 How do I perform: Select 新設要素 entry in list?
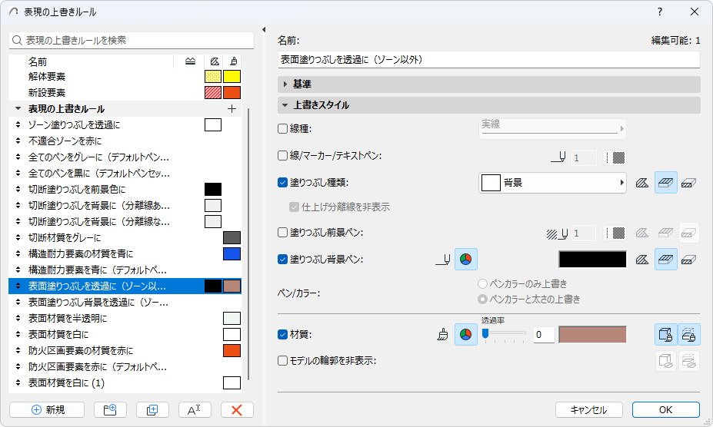[x=125, y=93]
